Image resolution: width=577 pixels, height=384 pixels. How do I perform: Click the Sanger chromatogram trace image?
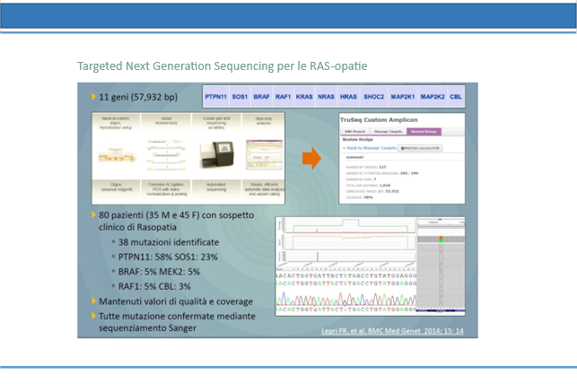345,299
